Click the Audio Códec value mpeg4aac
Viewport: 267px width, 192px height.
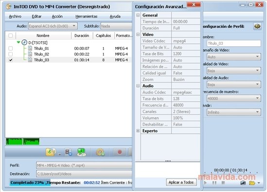click(186, 92)
